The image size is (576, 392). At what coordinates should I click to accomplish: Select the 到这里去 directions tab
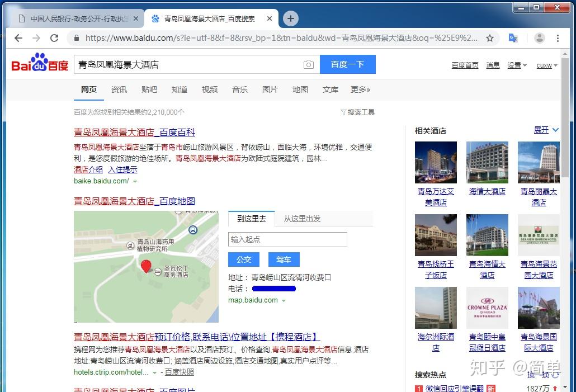pos(252,219)
